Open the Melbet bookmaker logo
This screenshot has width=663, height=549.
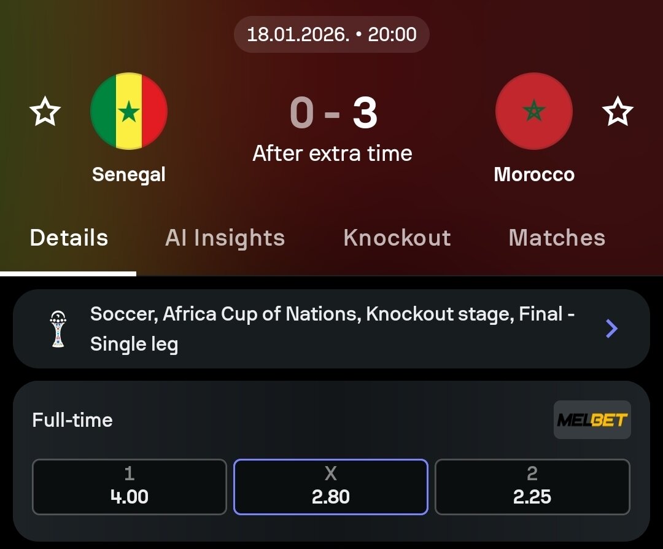tap(592, 420)
